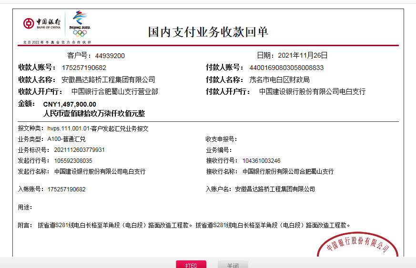Click the amount CNY1,497,900.00
Screen dimensions: 416x268
(x=70, y=104)
